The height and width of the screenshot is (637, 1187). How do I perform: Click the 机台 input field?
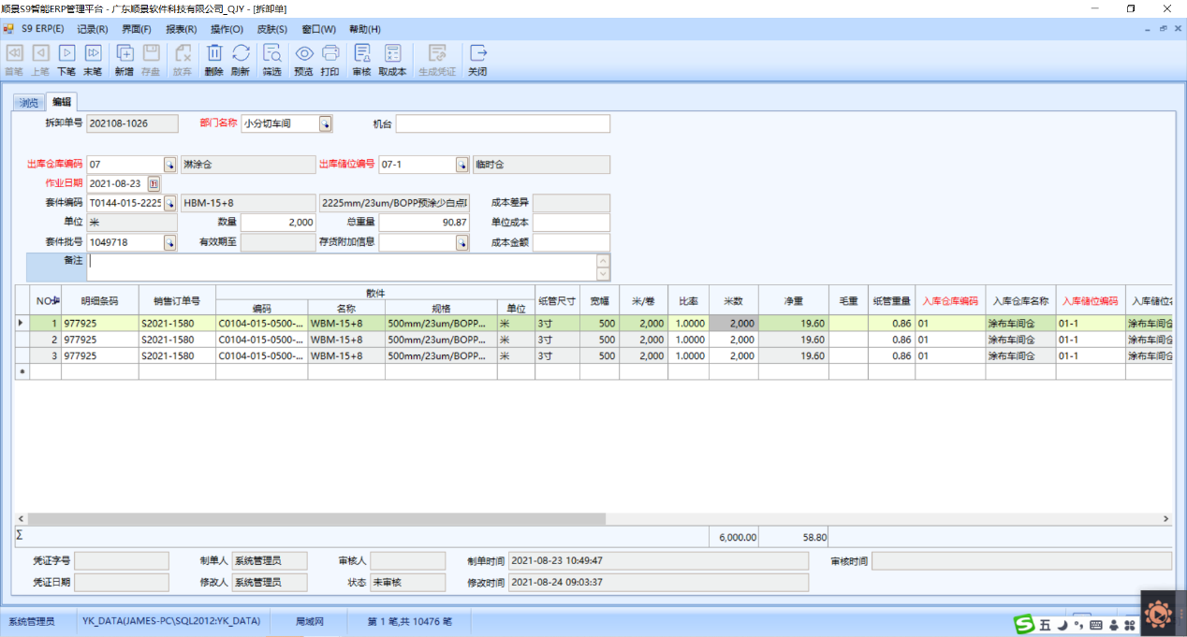click(x=503, y=123)
